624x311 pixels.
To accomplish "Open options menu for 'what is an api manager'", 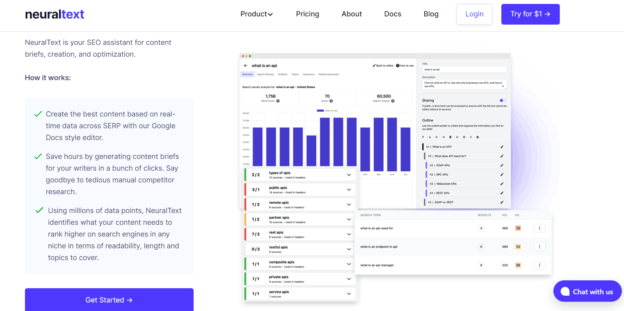I will coord(539,265).
